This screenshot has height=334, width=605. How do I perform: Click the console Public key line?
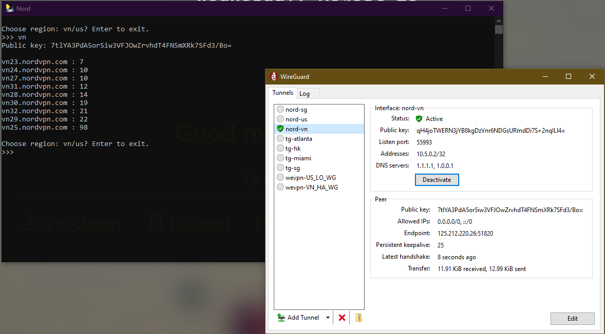coord(117,46)
